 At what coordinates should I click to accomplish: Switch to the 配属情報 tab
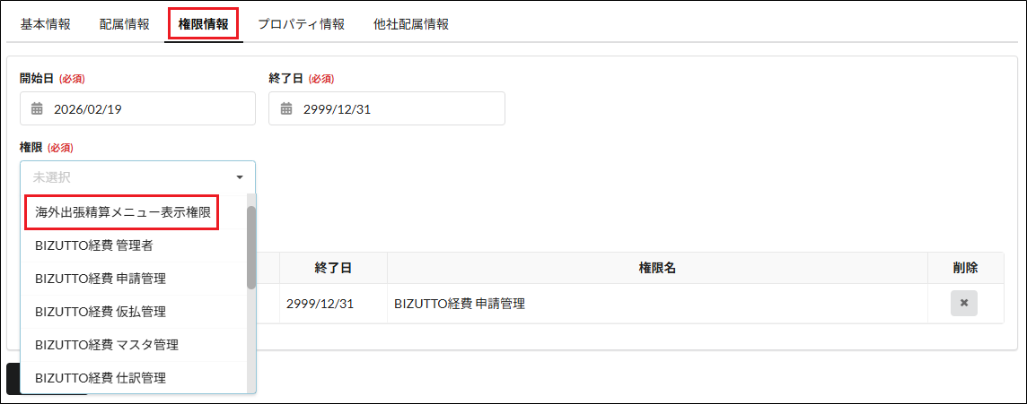pyautogui.click(x=125, y=24)
